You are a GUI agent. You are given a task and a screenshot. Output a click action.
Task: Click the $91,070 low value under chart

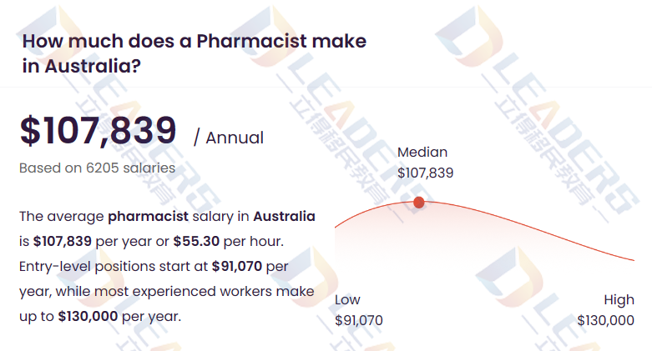tap(358, 320)
